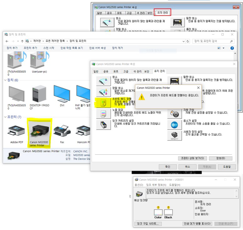Image resolution: width=243 pixels, height=230 pixels.
Task: Click the 정밀 청소 deep cleaning icon
Action: click(103, 92)
